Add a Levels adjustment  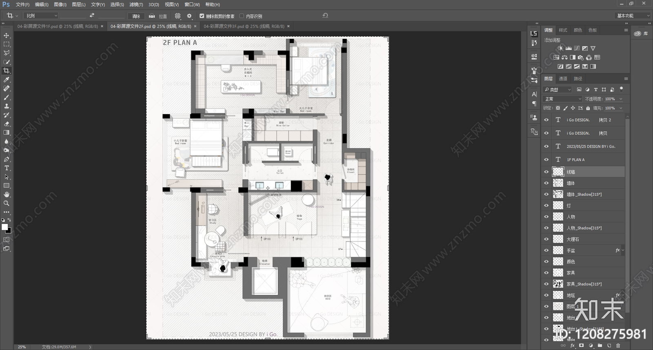[x=569, y=48]
